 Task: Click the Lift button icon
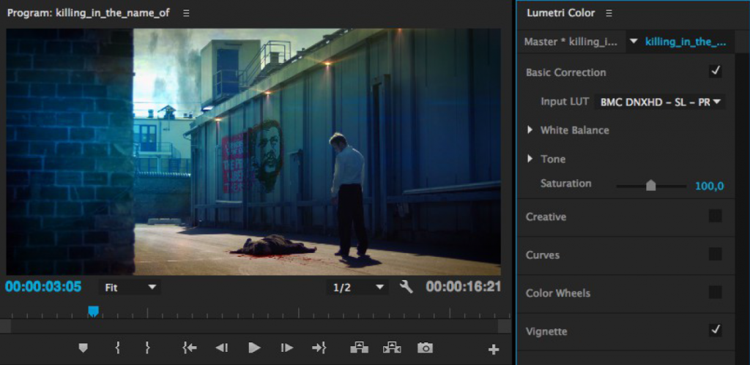click(x=359, y=347)
